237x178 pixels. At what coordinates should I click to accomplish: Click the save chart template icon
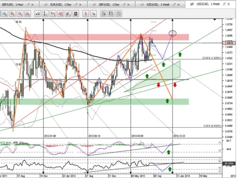(x=111, y=14)
